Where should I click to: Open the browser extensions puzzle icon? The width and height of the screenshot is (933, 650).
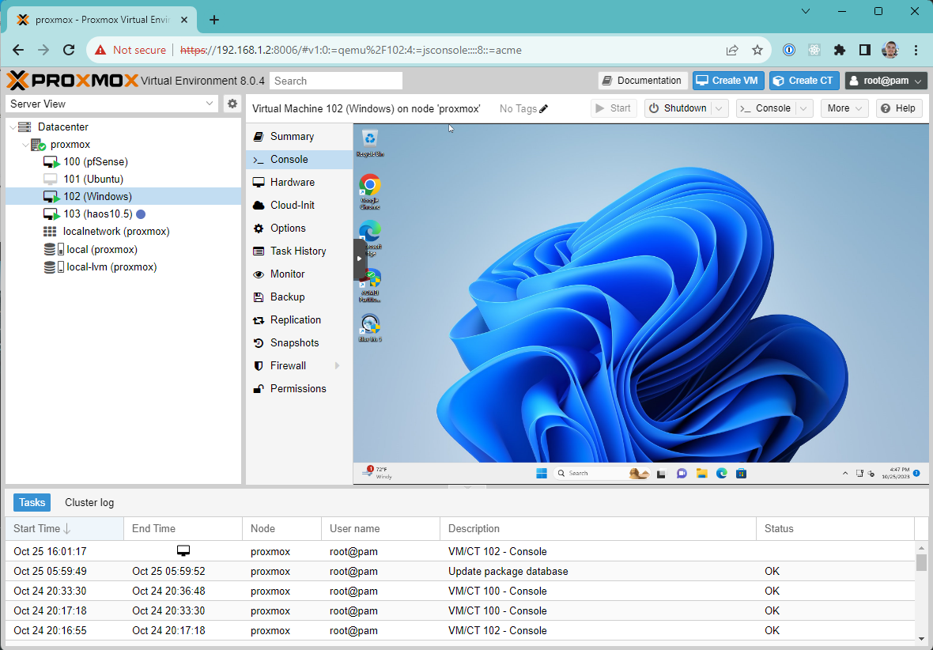[840, 50]
